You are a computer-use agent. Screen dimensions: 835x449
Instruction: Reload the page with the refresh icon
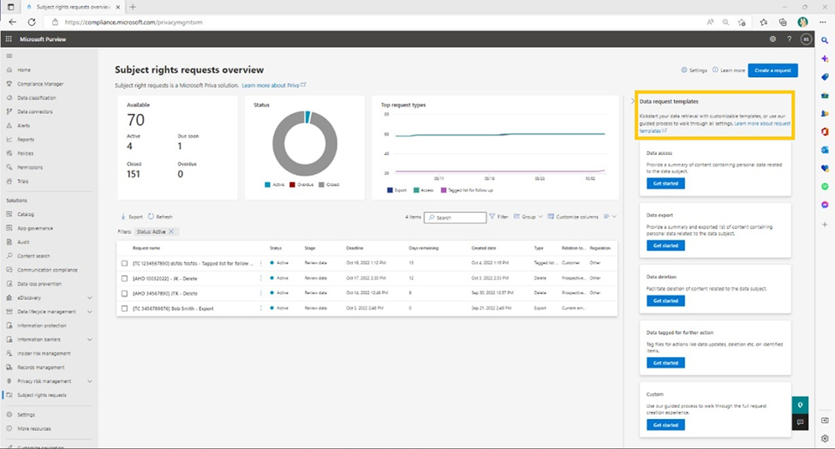tap(32, 21)
